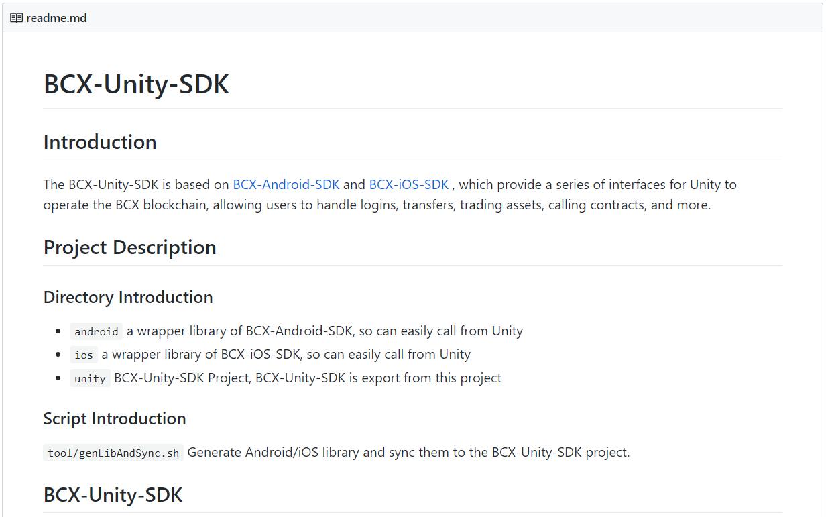Click the Project Description heading
The image size is (826, 517).
pyautogui.click(x=130, y=247)
